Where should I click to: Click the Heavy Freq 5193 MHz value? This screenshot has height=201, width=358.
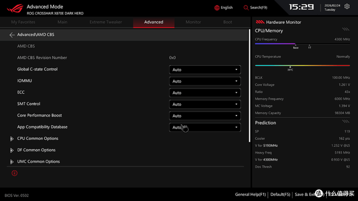342,152
